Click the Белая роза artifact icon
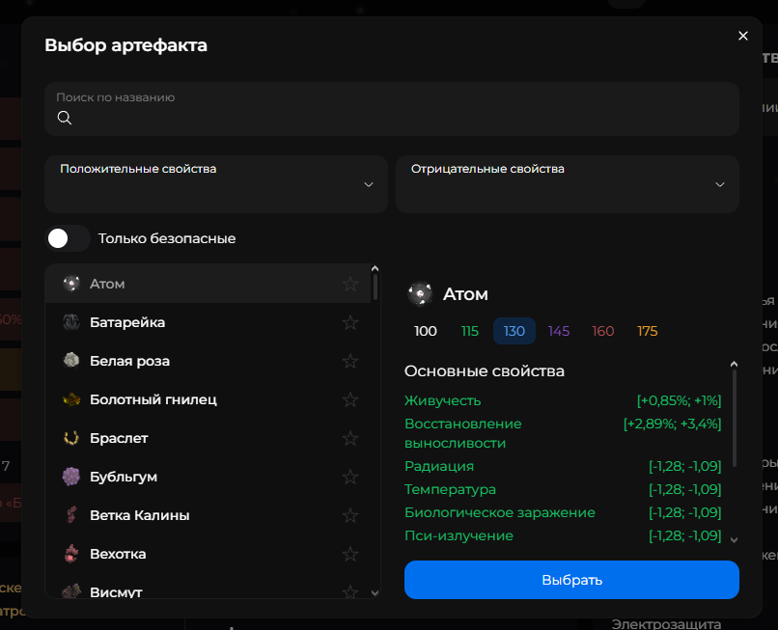Image resolution: width=778 pixels, height=630 pixels. 71,361
